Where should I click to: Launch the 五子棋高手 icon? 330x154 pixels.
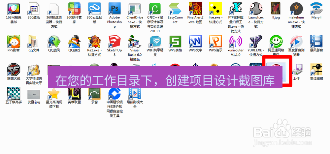(x=14, y=93)
